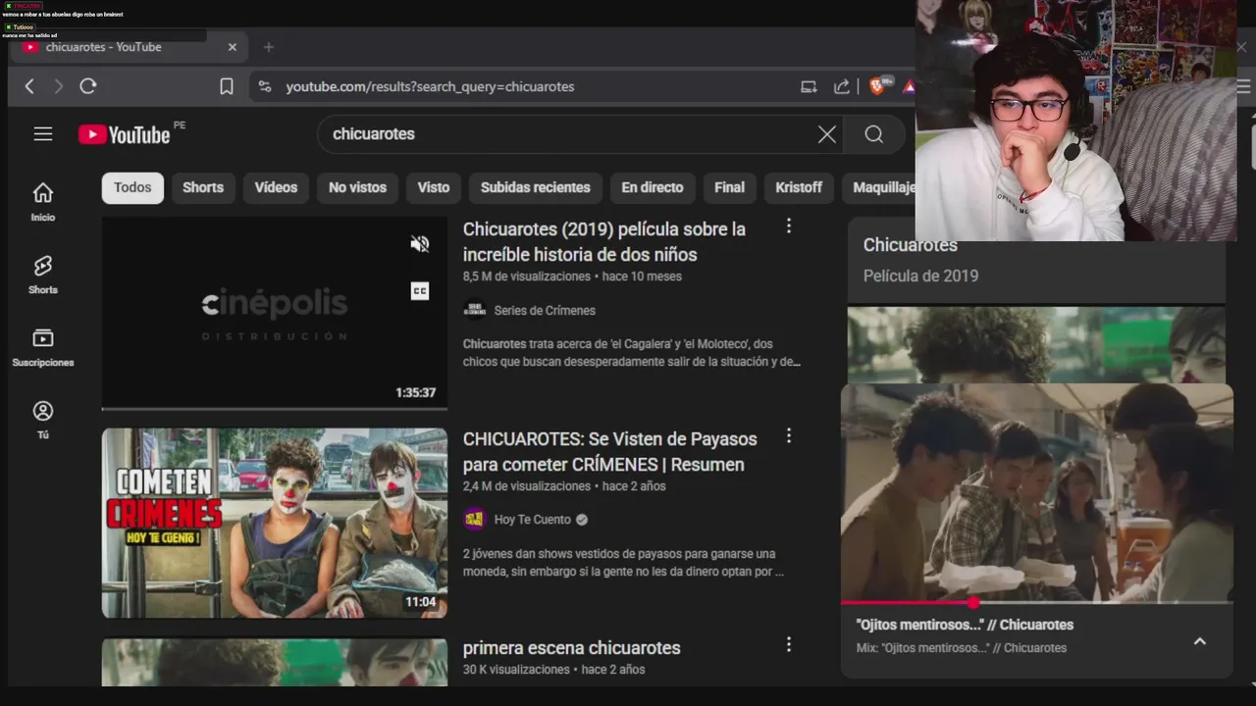Clear the search box with X
This screenshot has height=706, width=1256.
click(827, 134)
